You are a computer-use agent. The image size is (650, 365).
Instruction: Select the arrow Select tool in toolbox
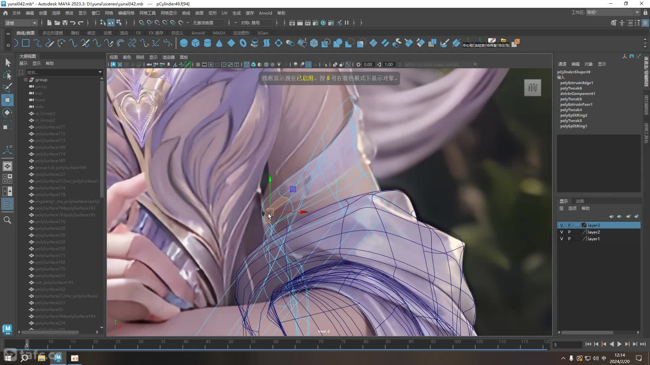tap(7, 63)
